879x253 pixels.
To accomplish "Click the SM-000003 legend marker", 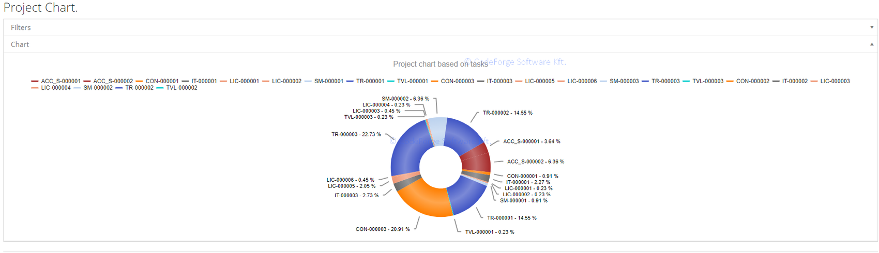I will pos(603,81).
